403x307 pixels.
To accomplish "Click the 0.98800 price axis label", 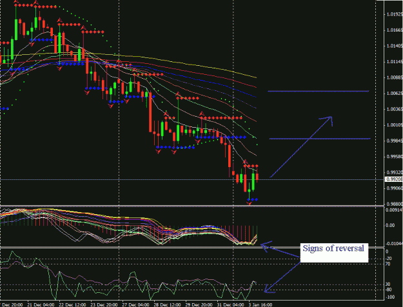I will [395, 204].
